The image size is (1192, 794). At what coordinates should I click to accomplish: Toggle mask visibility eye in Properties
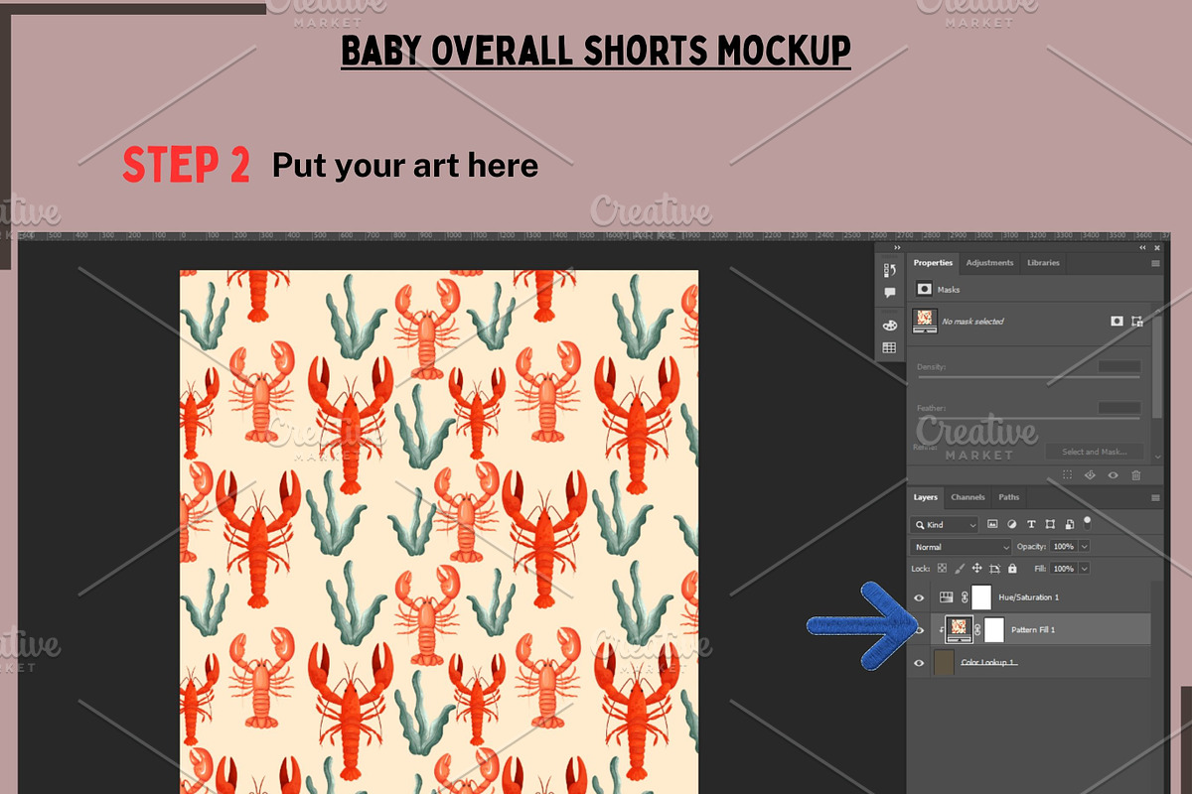(x=1113, y=475)
